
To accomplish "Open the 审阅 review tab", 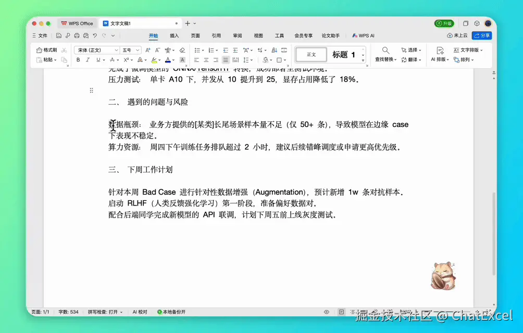I will 238,35.
